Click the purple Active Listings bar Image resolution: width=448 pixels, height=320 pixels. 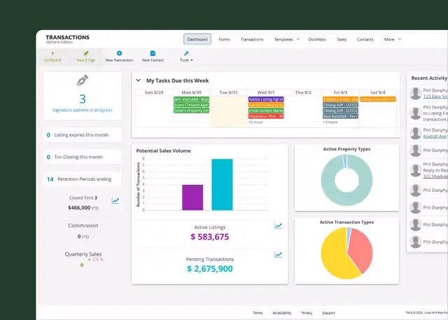coord(192,197)
